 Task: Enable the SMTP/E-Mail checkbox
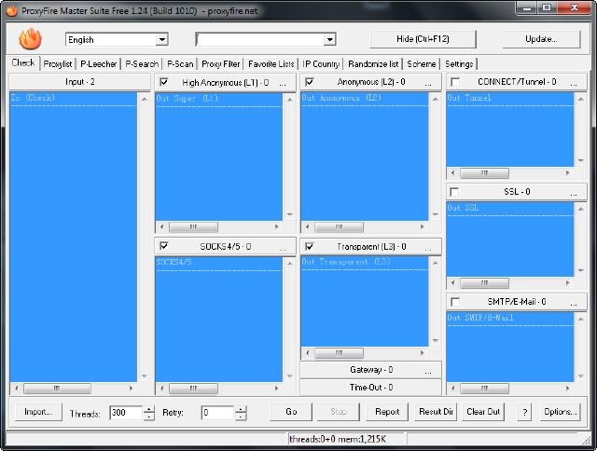455,302
